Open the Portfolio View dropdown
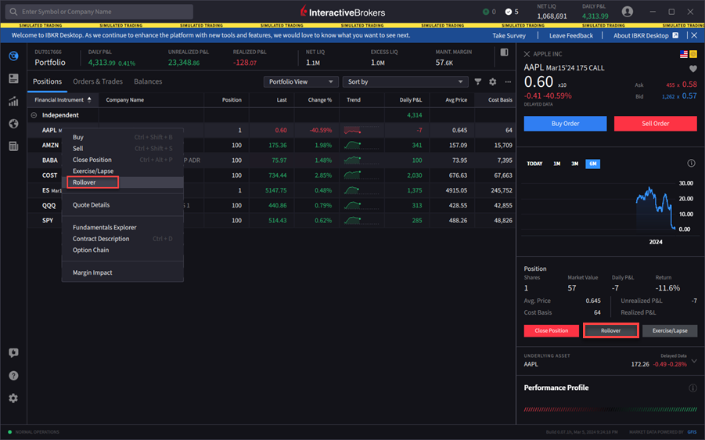Screen dimensions: 705x440 (300, 82)
